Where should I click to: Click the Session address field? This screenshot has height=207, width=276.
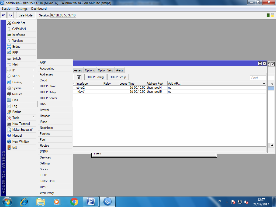63,15
